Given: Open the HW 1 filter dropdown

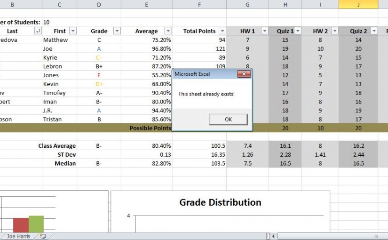Looking at the screenshot, I should (x=264, y=31).
